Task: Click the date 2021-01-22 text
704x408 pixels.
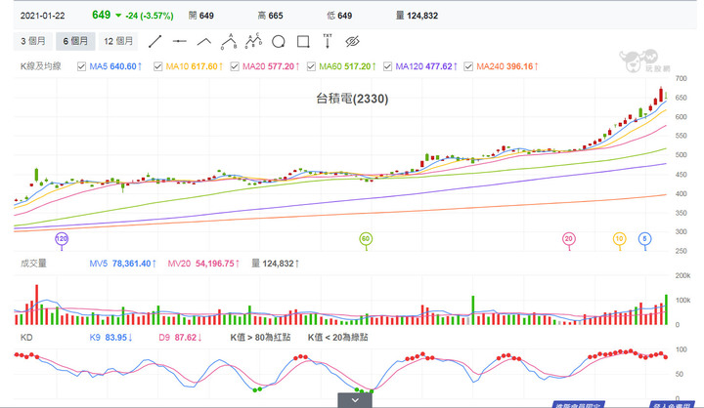Action: (x=43, y=16)
